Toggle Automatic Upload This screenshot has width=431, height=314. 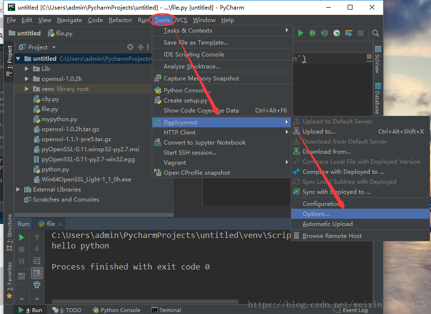[x=360, y=224]
